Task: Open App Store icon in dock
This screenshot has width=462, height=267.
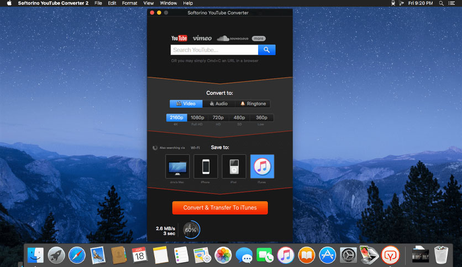Action: (327, 255)
